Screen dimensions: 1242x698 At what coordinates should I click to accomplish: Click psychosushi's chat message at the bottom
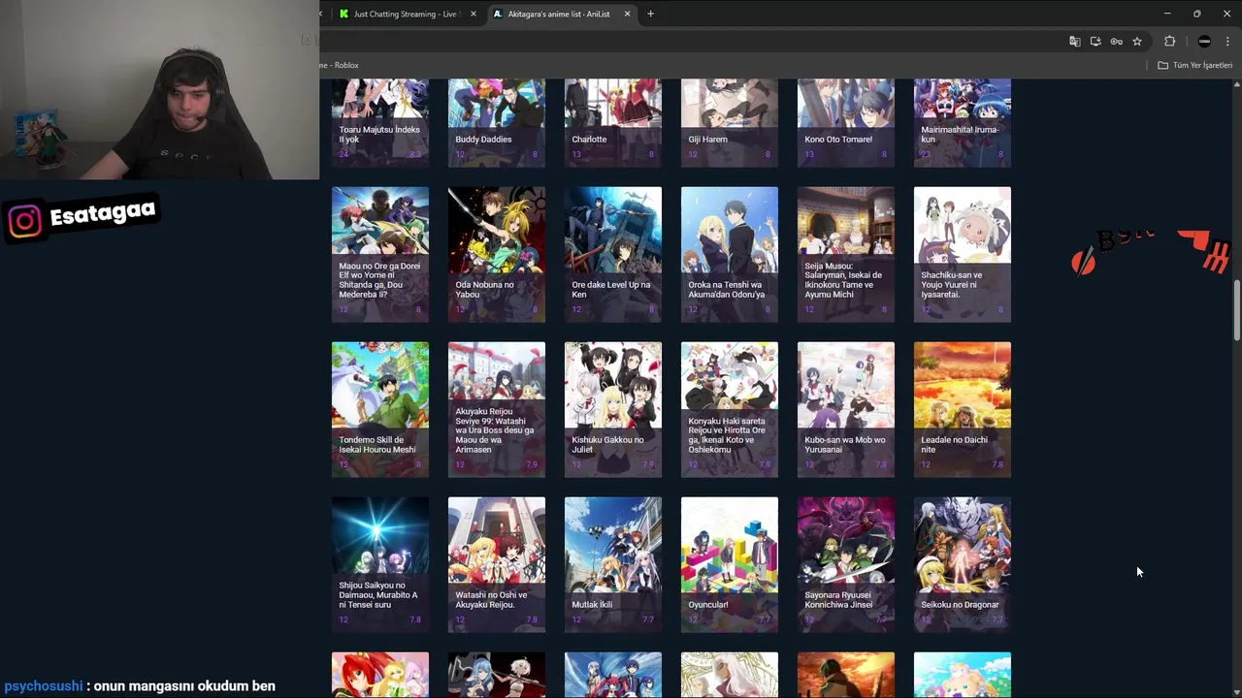(x=140, y=685)
